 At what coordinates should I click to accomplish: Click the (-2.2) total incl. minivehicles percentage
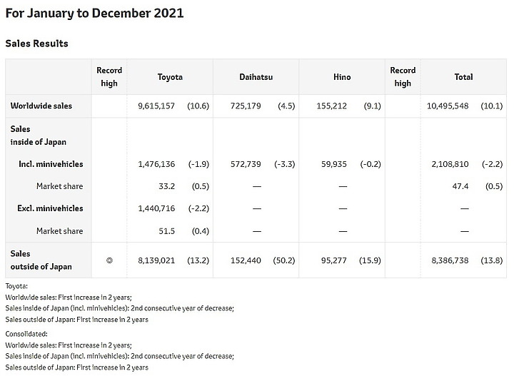click(x=492, y=164)
